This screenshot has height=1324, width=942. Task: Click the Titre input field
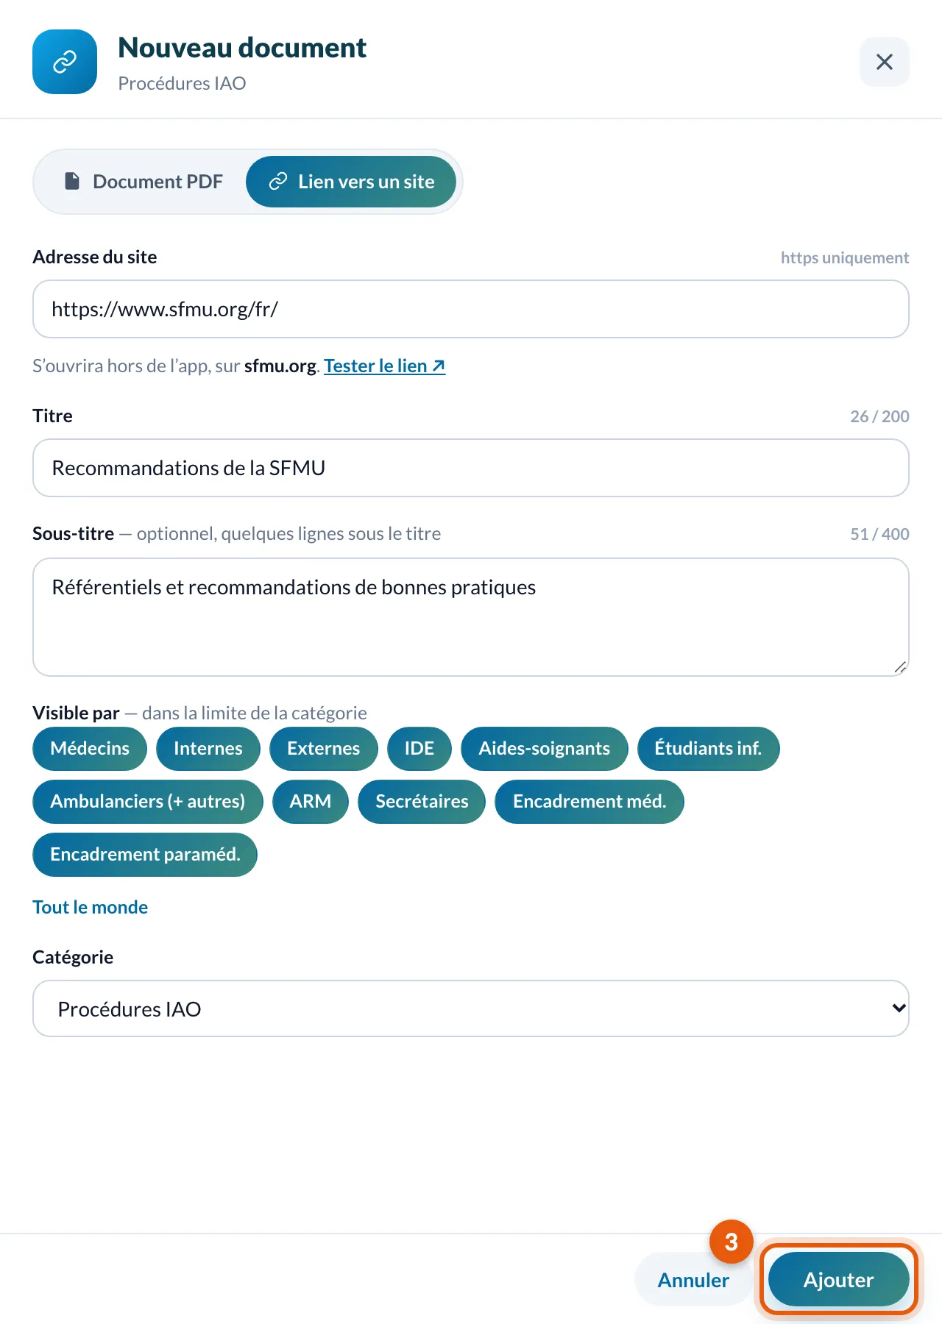tap(471, 468)
